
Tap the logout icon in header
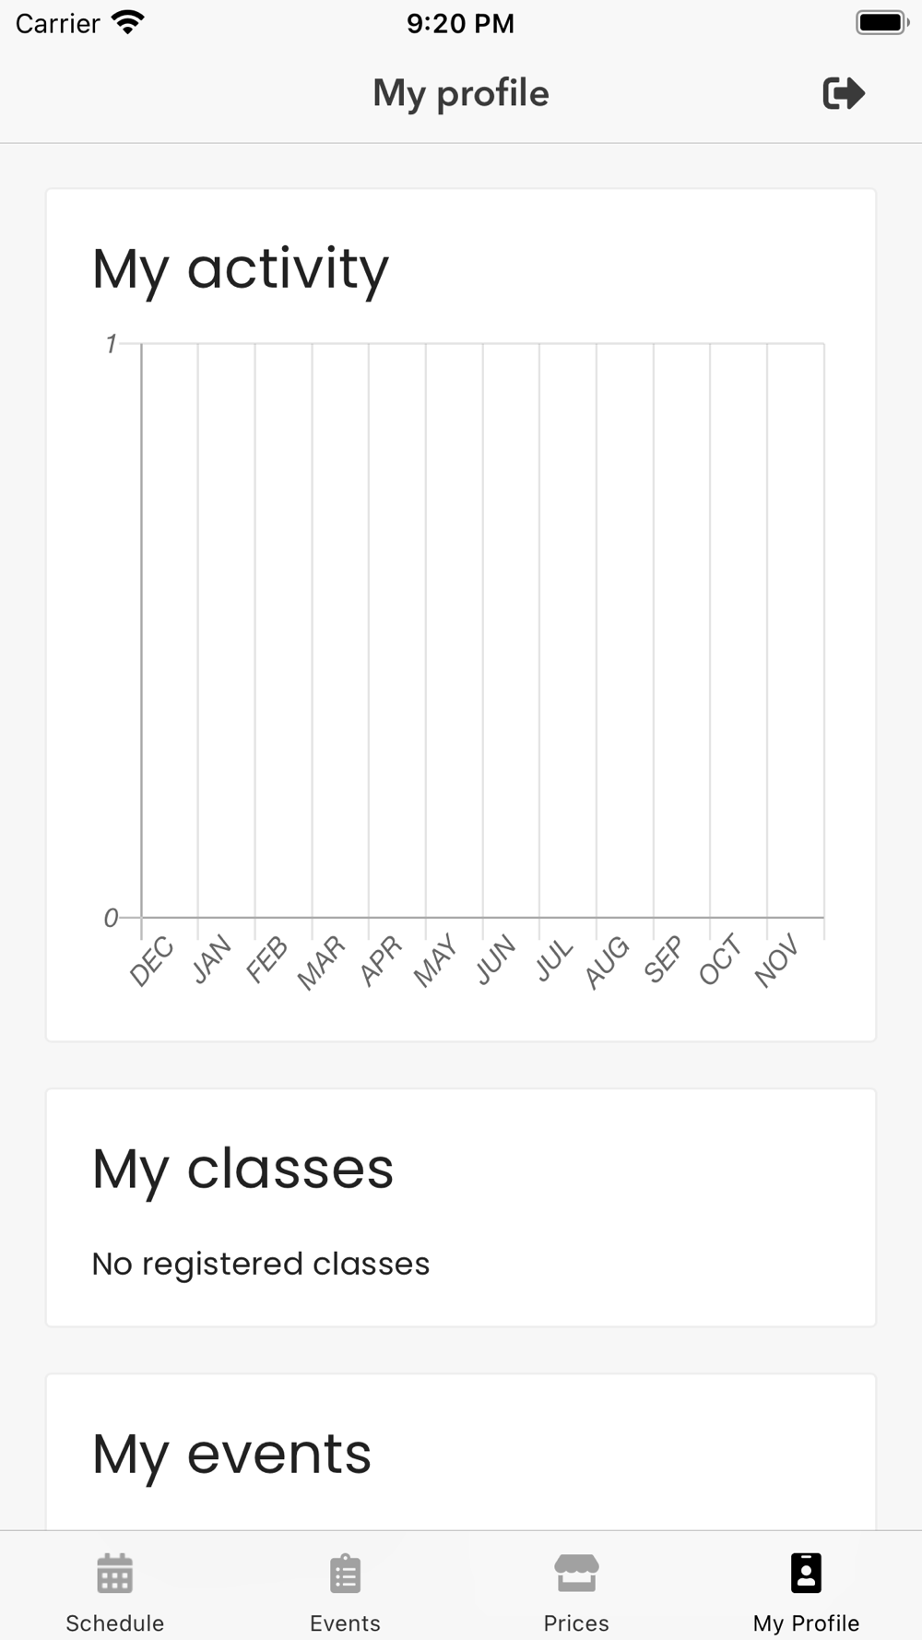click(844, 93)
